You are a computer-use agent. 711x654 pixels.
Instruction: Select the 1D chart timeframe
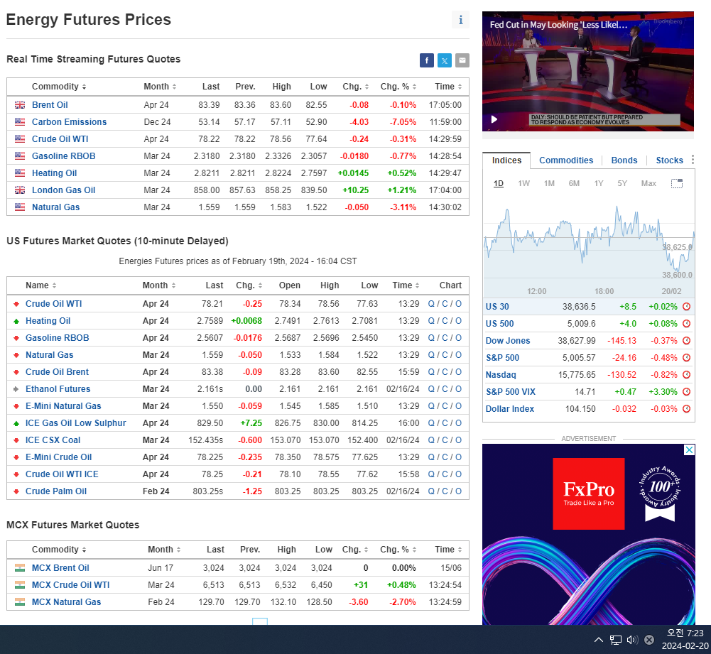coord(499,183)
